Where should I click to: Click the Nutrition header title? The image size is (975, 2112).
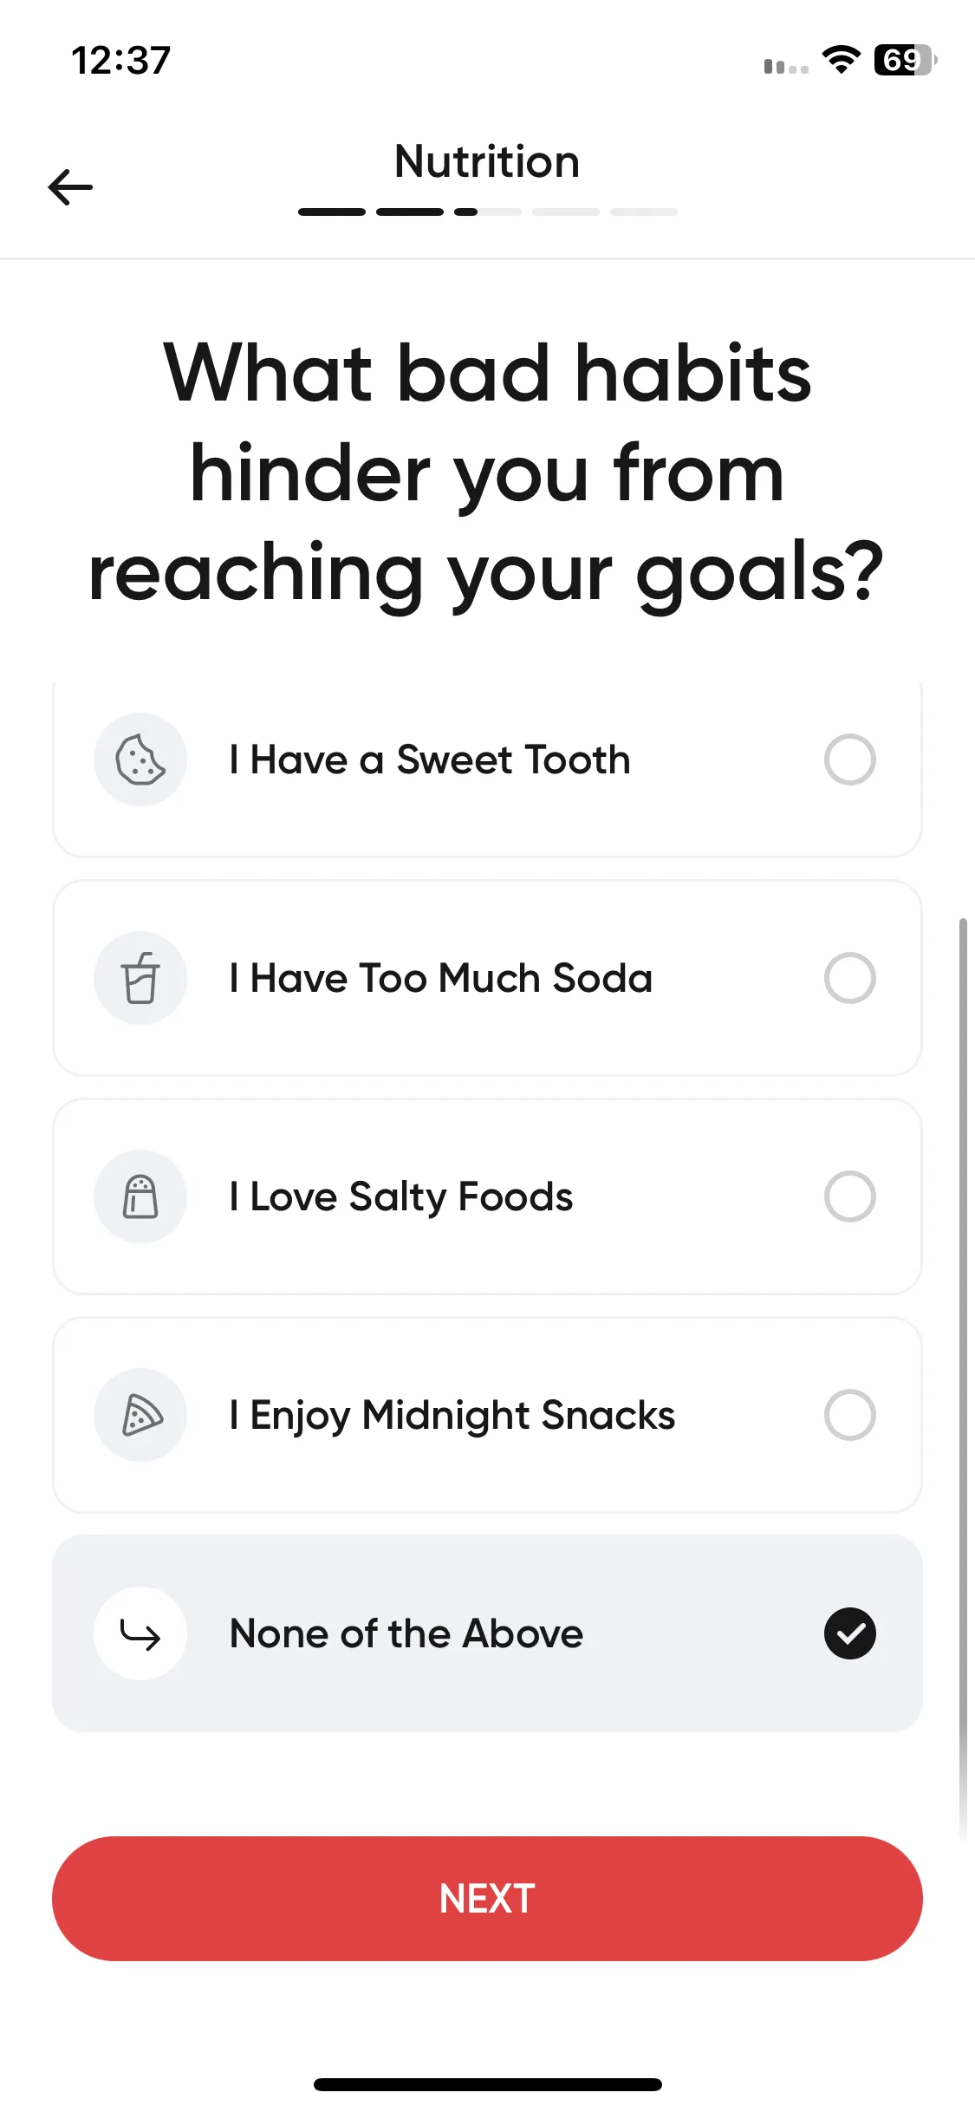(487, 161)
